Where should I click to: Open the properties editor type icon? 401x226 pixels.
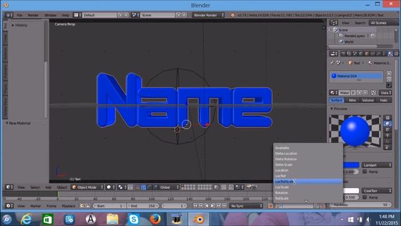pos(333,53)
